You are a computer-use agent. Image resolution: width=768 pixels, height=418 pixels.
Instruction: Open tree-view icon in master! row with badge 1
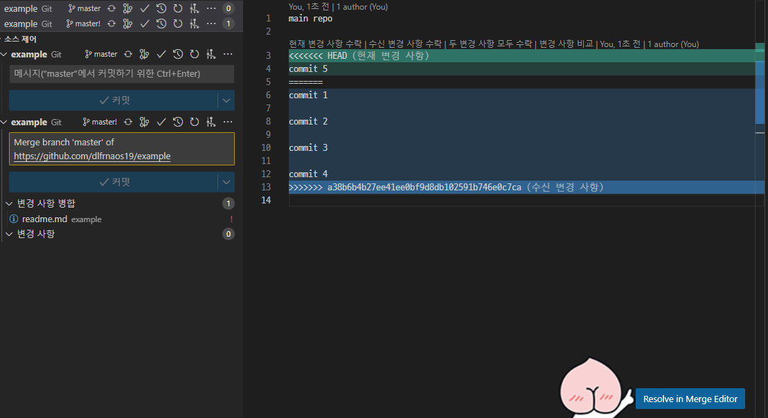pyautogui.click(x=195, y=24)
